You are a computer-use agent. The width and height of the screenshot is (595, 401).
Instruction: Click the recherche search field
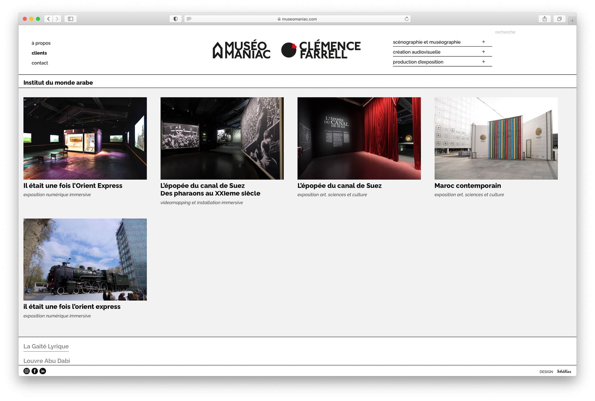(505, 32)
